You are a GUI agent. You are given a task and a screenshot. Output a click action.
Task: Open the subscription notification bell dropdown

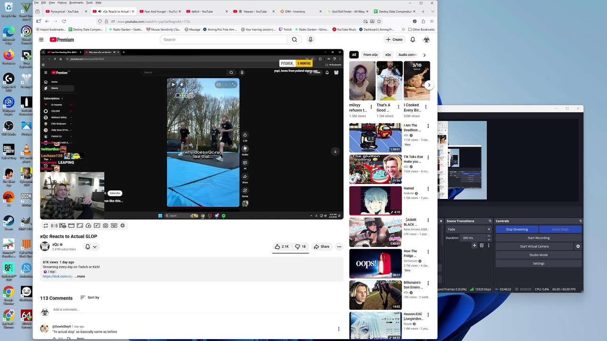pyautogui.click(x=91, y=247)
